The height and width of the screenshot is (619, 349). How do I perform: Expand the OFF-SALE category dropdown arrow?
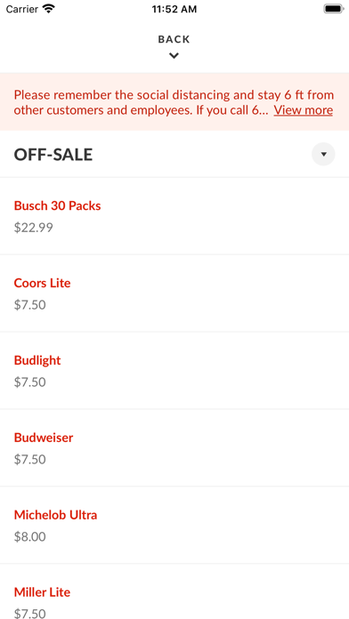point(323,155)
